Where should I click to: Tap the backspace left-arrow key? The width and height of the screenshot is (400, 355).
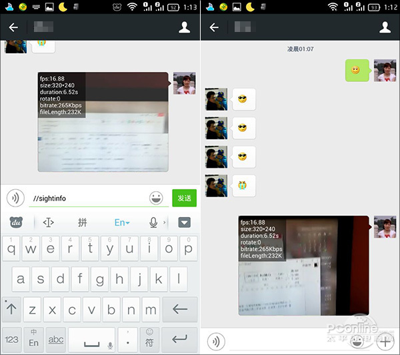(x=180, y=309)
